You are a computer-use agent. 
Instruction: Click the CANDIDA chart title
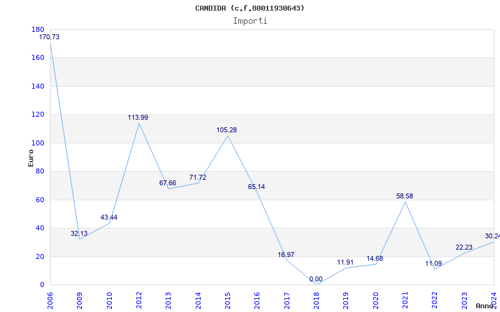(249, 8)
